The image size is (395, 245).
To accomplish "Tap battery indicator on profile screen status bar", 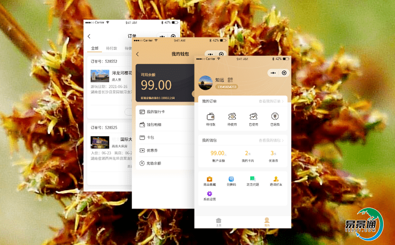I will 286,59.
